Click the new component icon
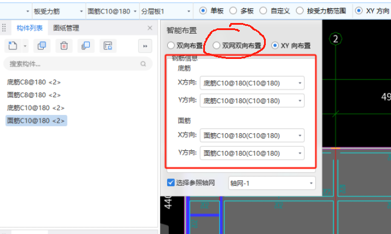This screenshot has width=391, height=234. 13,46
